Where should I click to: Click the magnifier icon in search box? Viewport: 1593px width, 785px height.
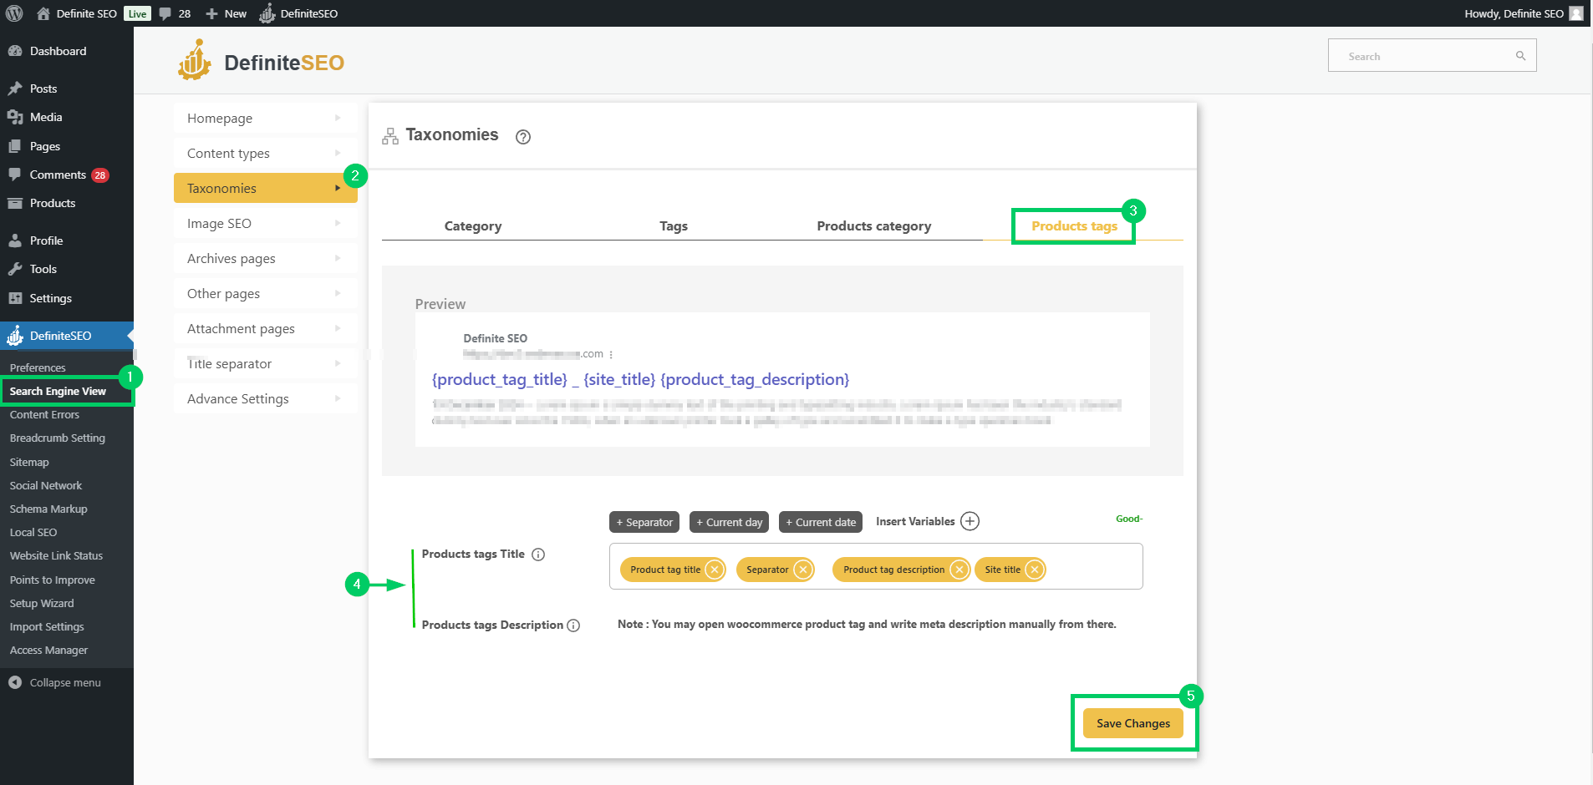pyautogui.click(x=1520, y=56)
